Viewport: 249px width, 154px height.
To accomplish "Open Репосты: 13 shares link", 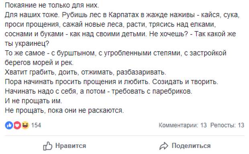I will coord(227,125).
